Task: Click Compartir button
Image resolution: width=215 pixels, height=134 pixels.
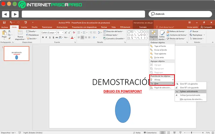Action: [x=206, y=27]
